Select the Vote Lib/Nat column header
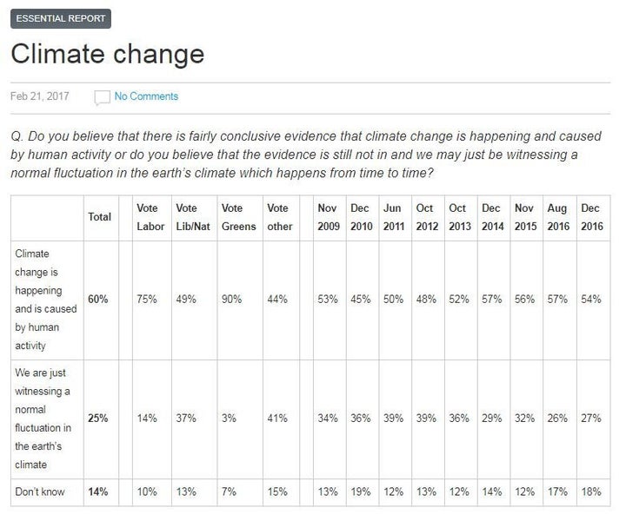This screenshot has height=521, width=626. (193, 217)
